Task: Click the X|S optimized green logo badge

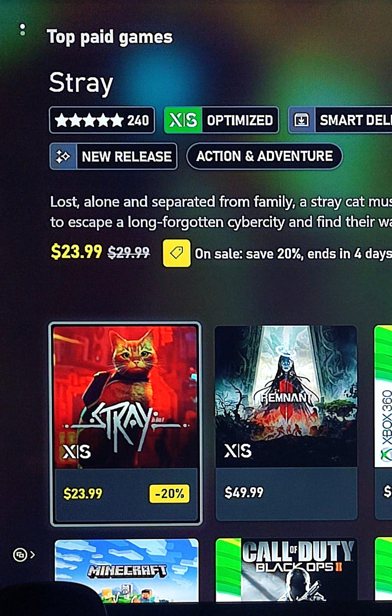Action: (x=183, y=120)
